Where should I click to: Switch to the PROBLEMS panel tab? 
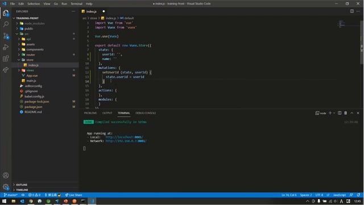[90, 113]
